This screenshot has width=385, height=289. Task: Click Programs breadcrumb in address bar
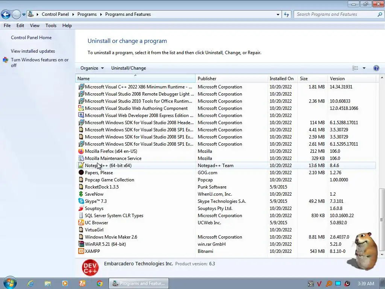tap(87, 14)
